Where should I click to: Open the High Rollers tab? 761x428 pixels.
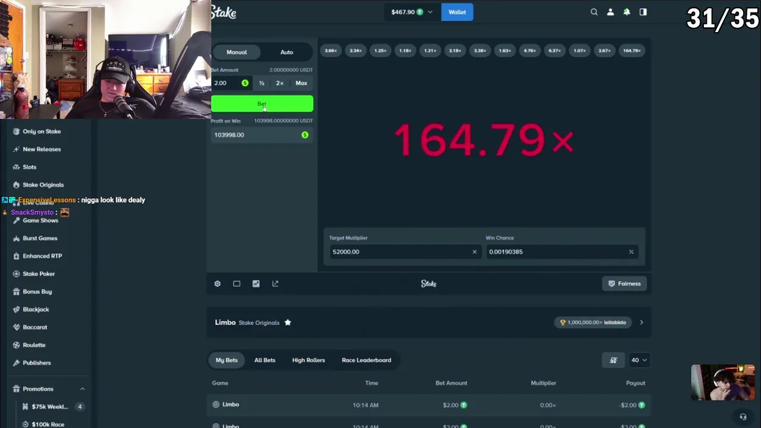pos(309,360)
